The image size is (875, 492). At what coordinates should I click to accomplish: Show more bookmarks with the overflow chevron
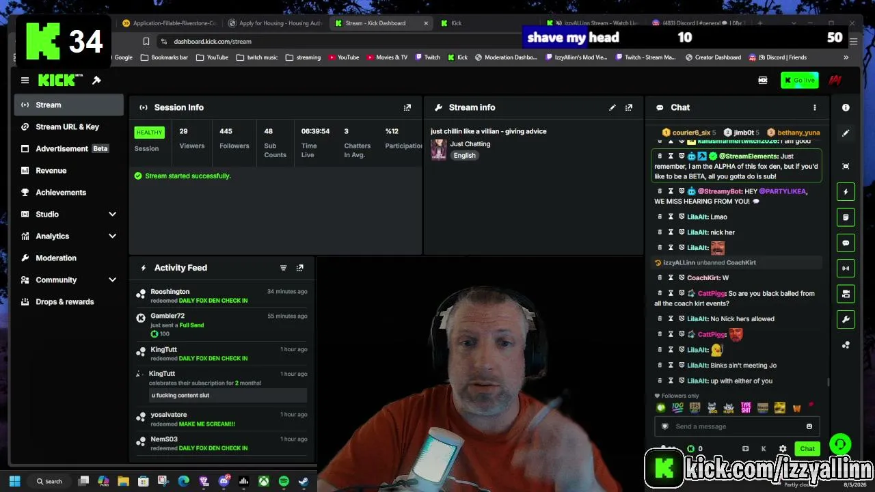(846, 57)
